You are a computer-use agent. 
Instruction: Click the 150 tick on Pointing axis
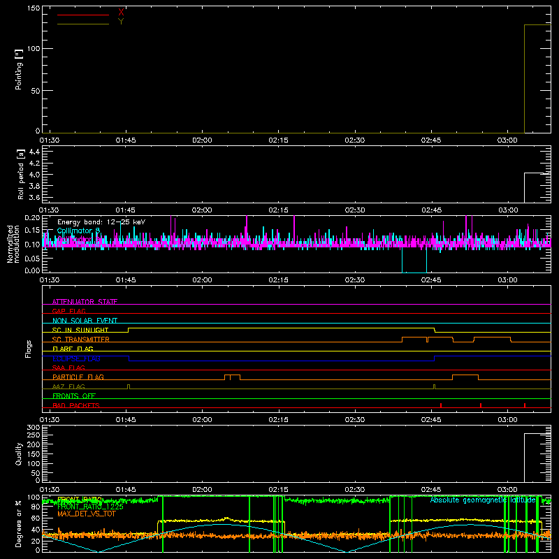(x=34, y=8)
